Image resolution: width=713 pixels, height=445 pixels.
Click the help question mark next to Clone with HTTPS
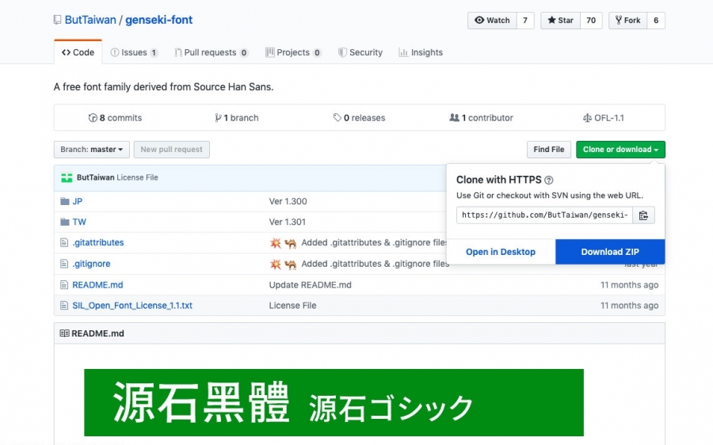click(x=549, y=180)
